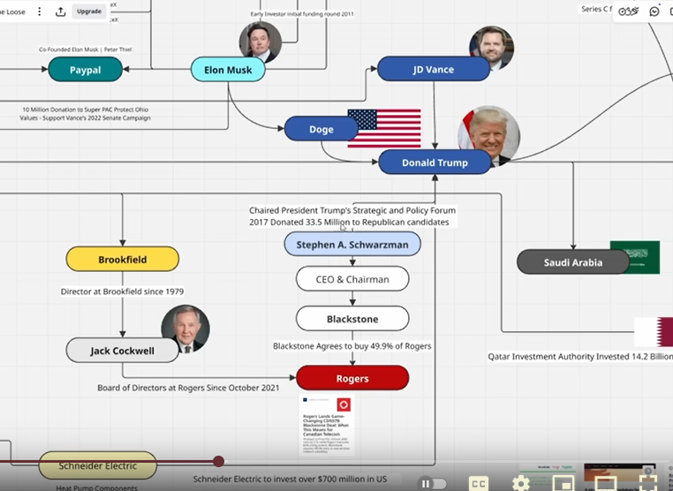Switch to theater mode

606,484
